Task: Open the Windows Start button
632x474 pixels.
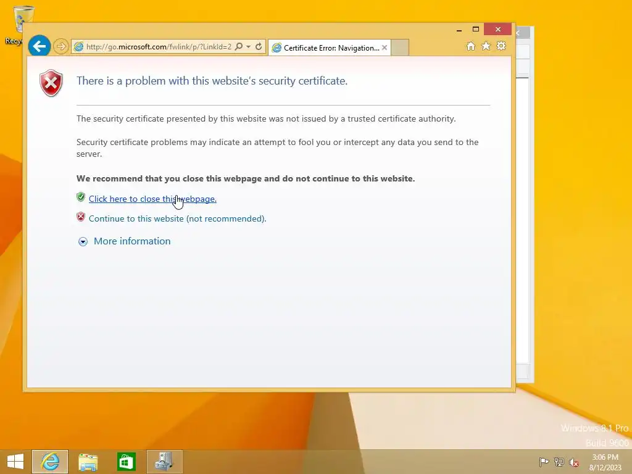Action: point(15,462)
